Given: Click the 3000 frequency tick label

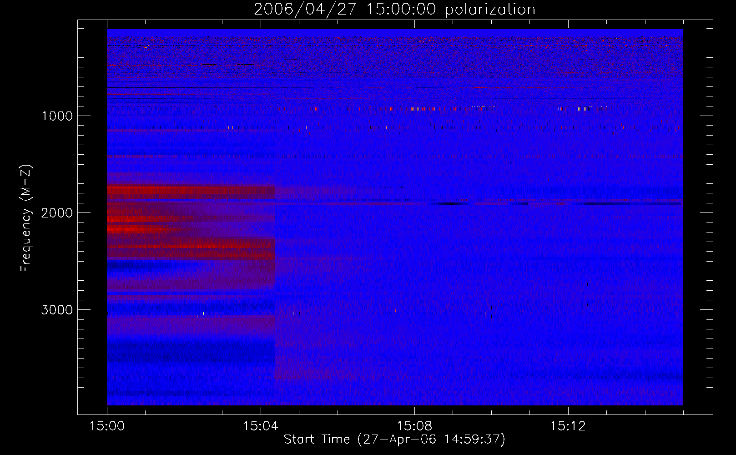Looking at the screenshot, I should 57,310.
